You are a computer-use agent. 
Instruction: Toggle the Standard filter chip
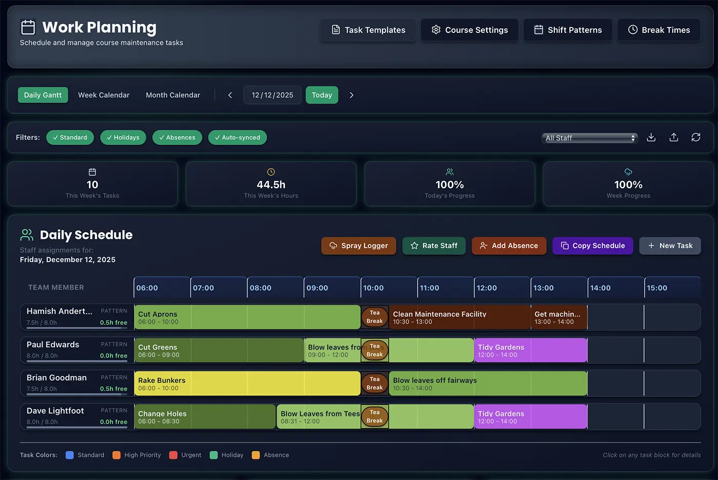click(x=70, y=137)
